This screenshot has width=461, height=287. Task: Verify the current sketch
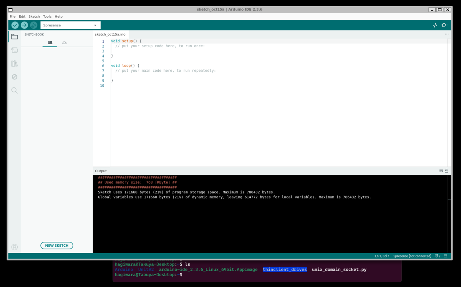15,25
